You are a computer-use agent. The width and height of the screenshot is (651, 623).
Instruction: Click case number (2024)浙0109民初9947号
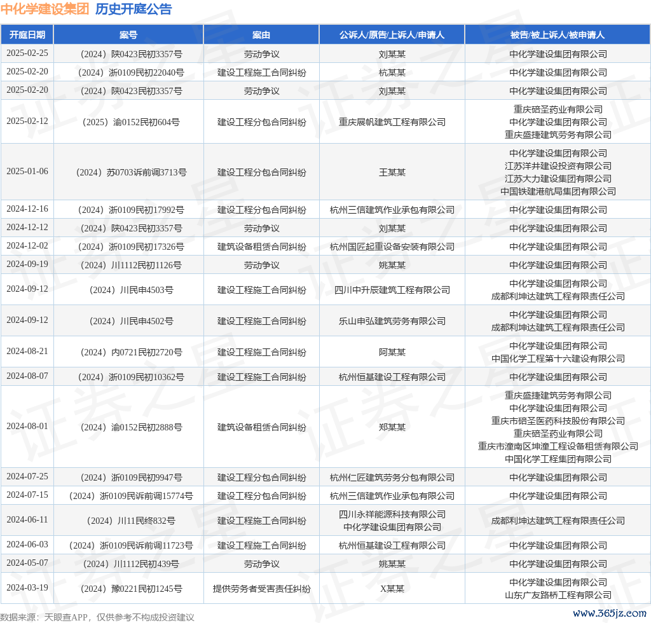tap(131, 477)
